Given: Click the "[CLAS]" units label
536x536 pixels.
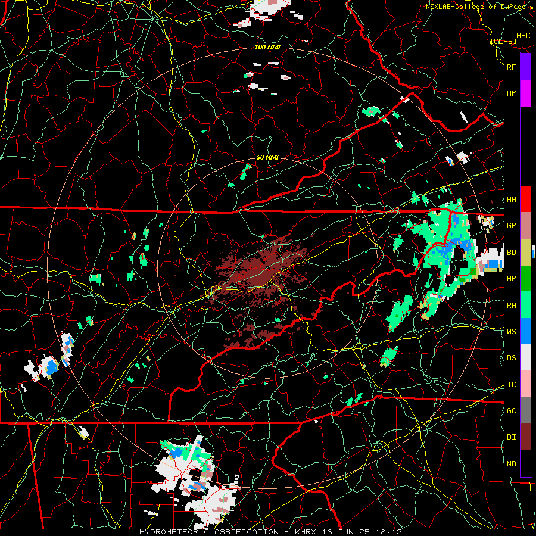Looking at the screenshot, I should point(503,41).
